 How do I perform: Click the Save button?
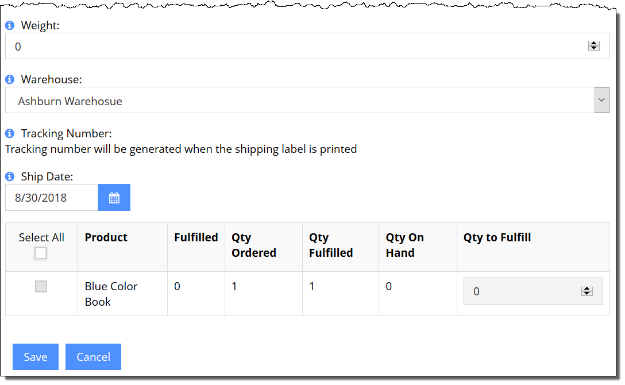(x=36, y=357)
